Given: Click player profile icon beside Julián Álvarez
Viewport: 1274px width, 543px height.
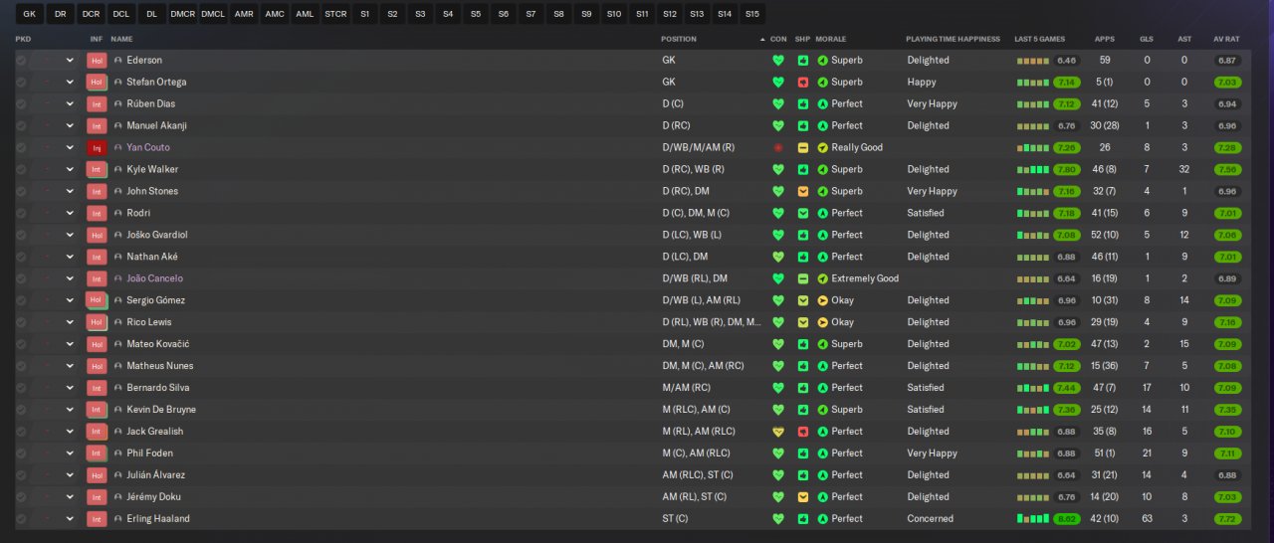Looking at the screenshot, I should (118, 475).
